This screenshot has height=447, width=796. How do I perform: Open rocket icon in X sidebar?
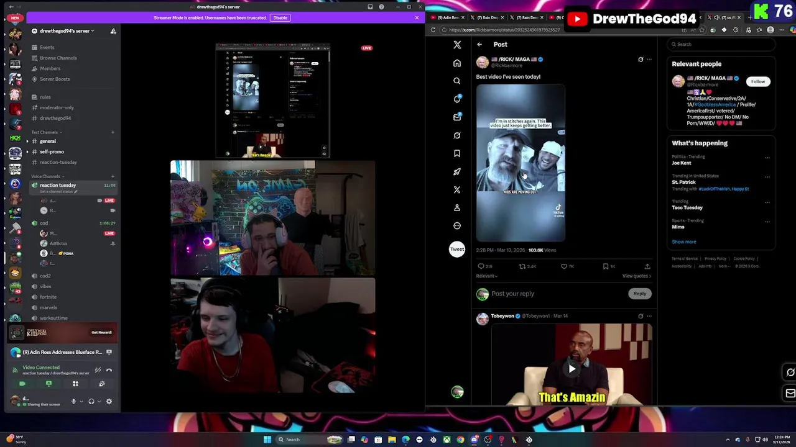tap(457, 171)
